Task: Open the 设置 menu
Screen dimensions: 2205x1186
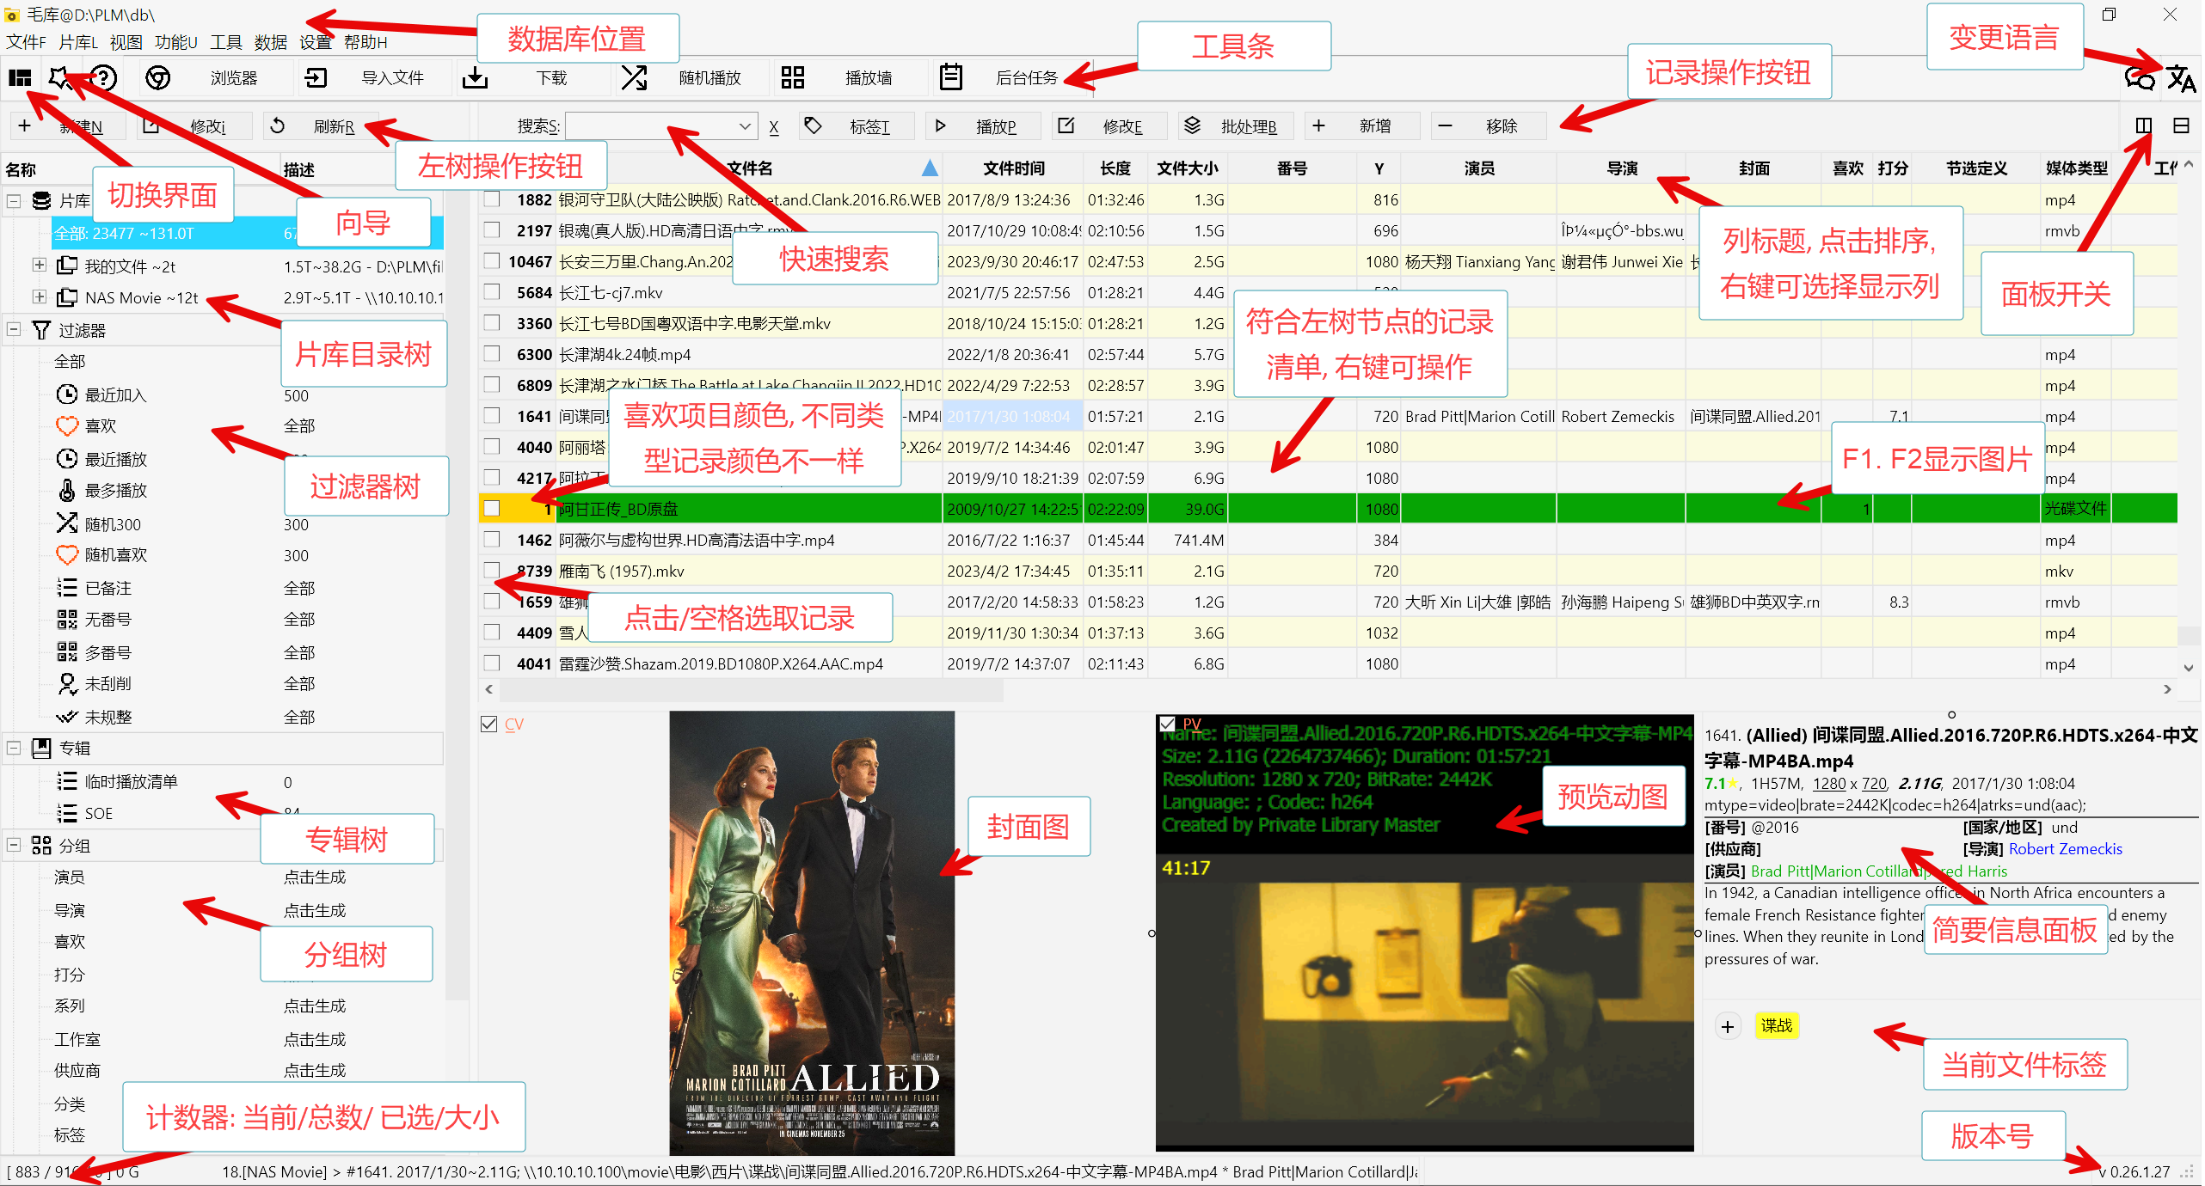Action: point(316,42)
